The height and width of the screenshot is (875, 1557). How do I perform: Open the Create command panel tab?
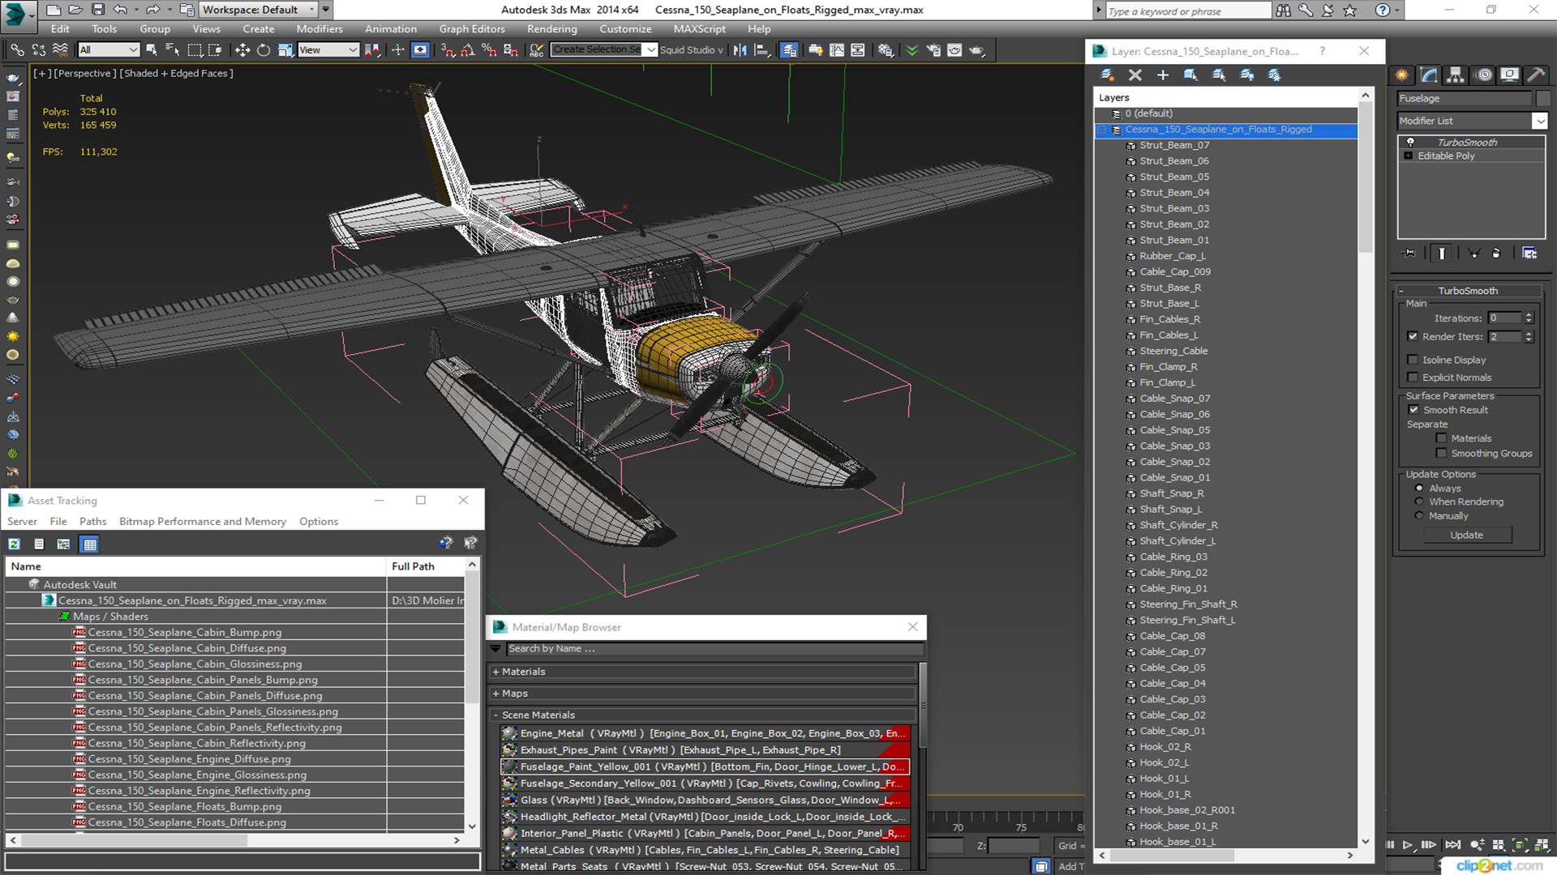pos(1402,75)
